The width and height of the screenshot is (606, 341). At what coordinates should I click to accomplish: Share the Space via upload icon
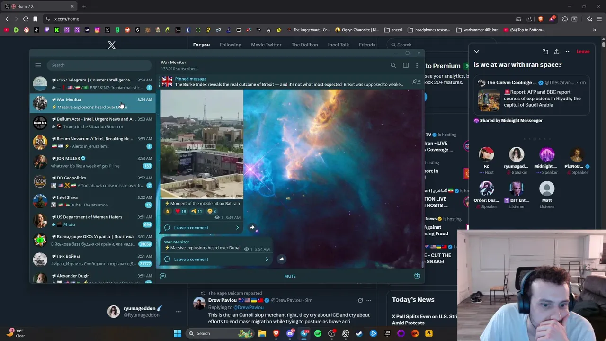557,51
